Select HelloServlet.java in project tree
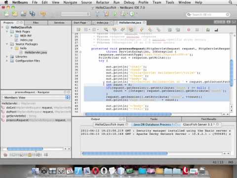Screen dimensions: 237x178 pyautogui.click(x=36, y=52)
